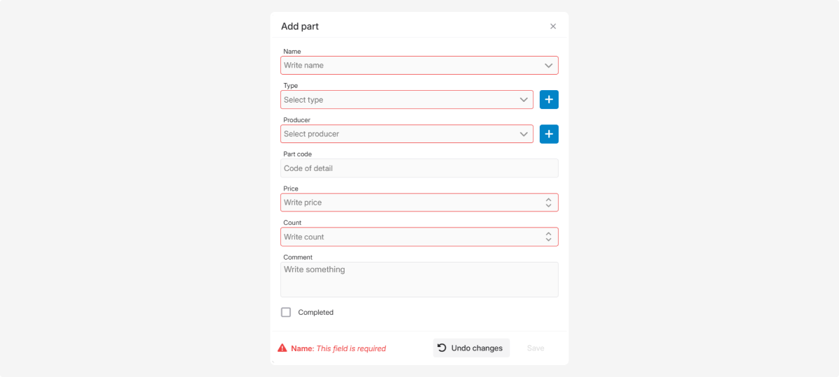
Task: Close the Add part dialog
Action: pos(553,27)
